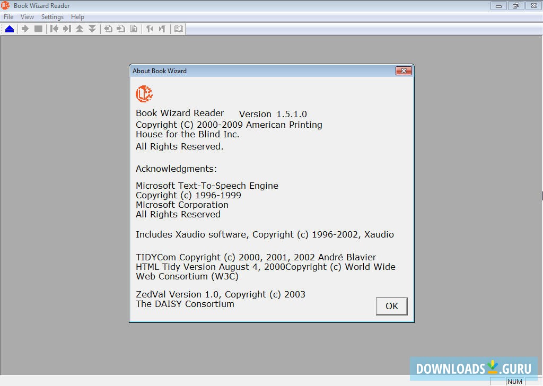Click the next paragraph pilcrow icon
Viewport: 543px width, 386px height.
coord(162,29)
